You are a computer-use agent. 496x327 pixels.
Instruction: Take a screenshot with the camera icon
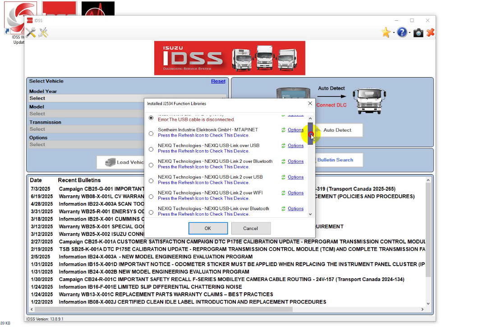418,32
